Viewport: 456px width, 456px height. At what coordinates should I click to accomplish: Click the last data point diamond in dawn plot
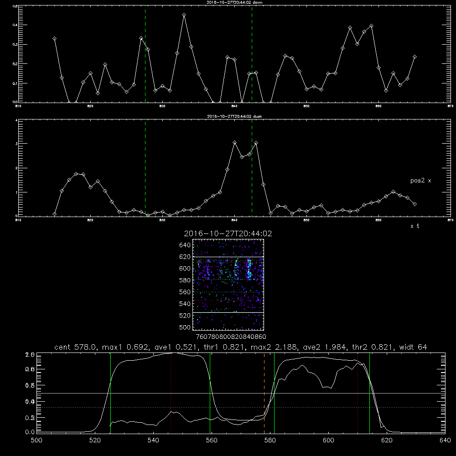coord(415,57)
